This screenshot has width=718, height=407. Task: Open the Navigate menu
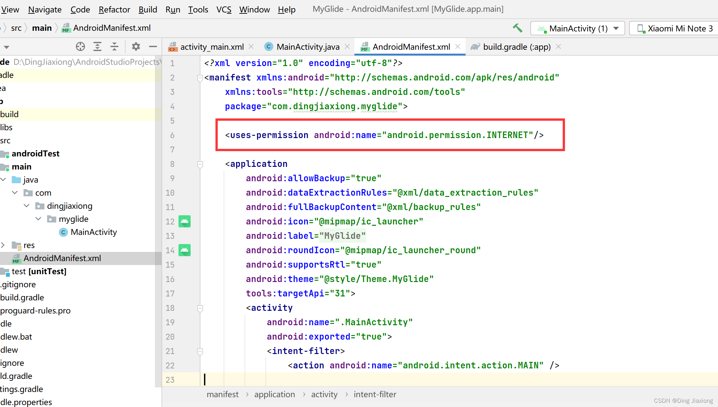45,9
